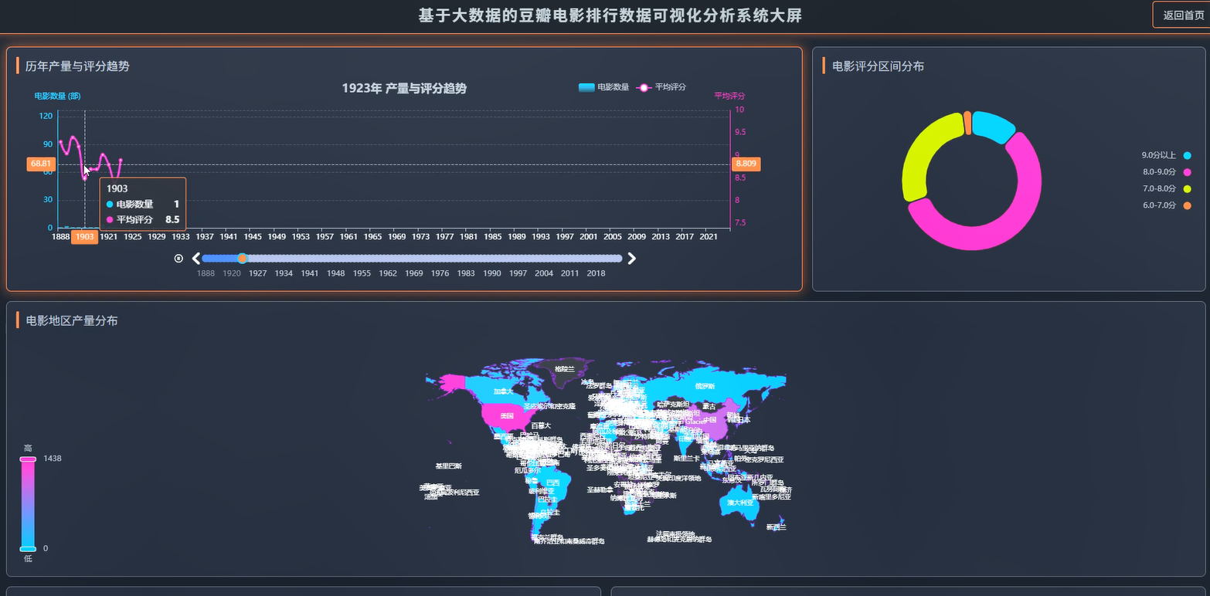The image size is (1210, 596).
Task: Jump timeline to year 2018
Action: point(597,273)
